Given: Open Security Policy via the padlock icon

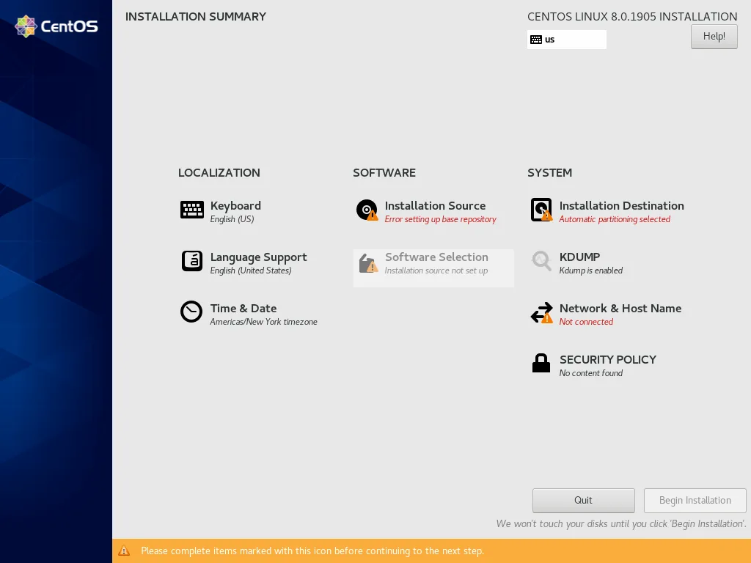Looking at the screenshot, I should coord(541,364).
